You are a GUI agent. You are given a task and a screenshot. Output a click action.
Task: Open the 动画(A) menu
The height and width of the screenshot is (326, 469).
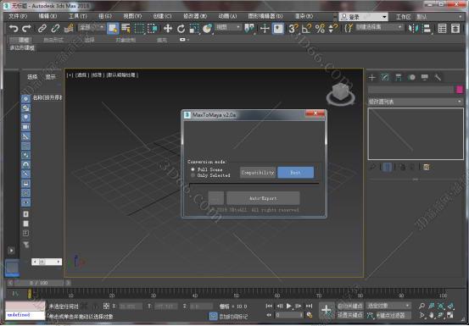[227, 16]
